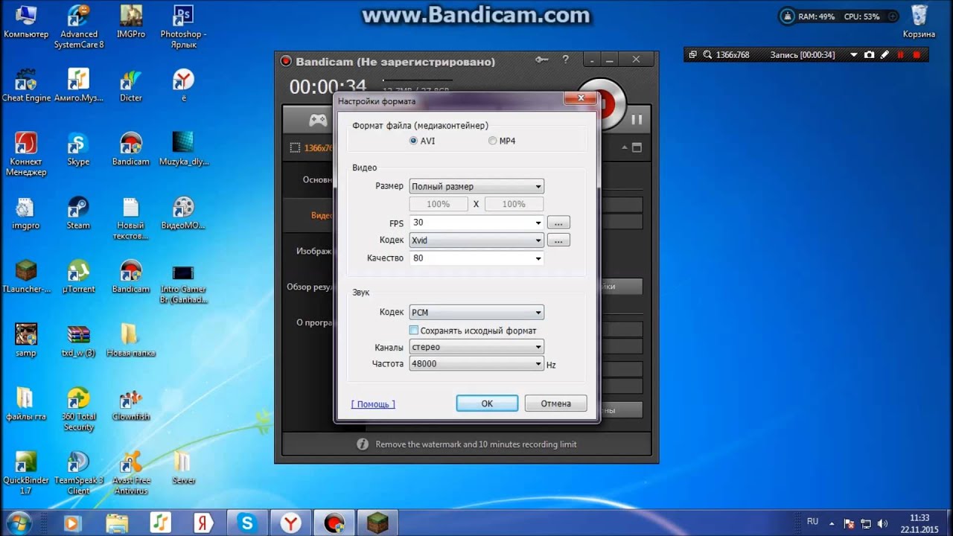Viewport: 953px width, 536px height.
Task: Open Avast Free Antivirus desktop icon
Action: click(x=131, y=473)
